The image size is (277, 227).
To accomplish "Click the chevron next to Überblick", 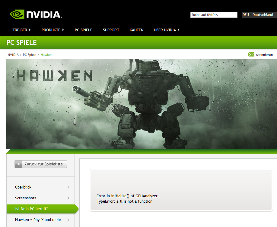I will point(68,187).
